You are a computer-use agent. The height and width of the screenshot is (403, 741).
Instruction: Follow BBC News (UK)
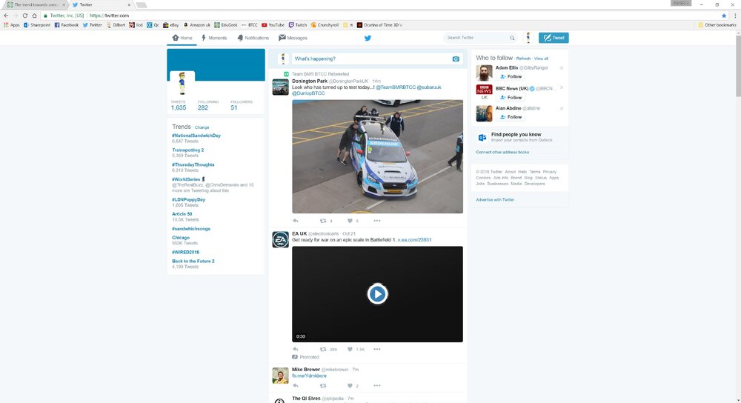[x=511, y=97]
